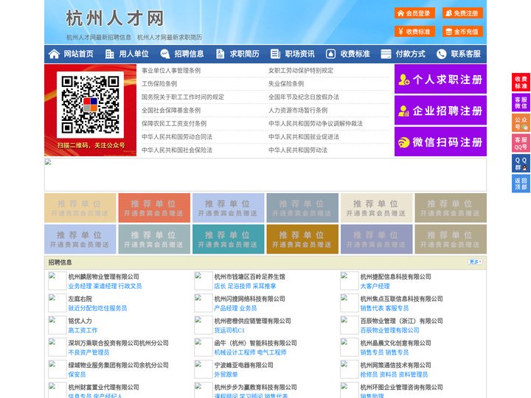Open 网站首页 in the navigation bar

coord(78,54)
